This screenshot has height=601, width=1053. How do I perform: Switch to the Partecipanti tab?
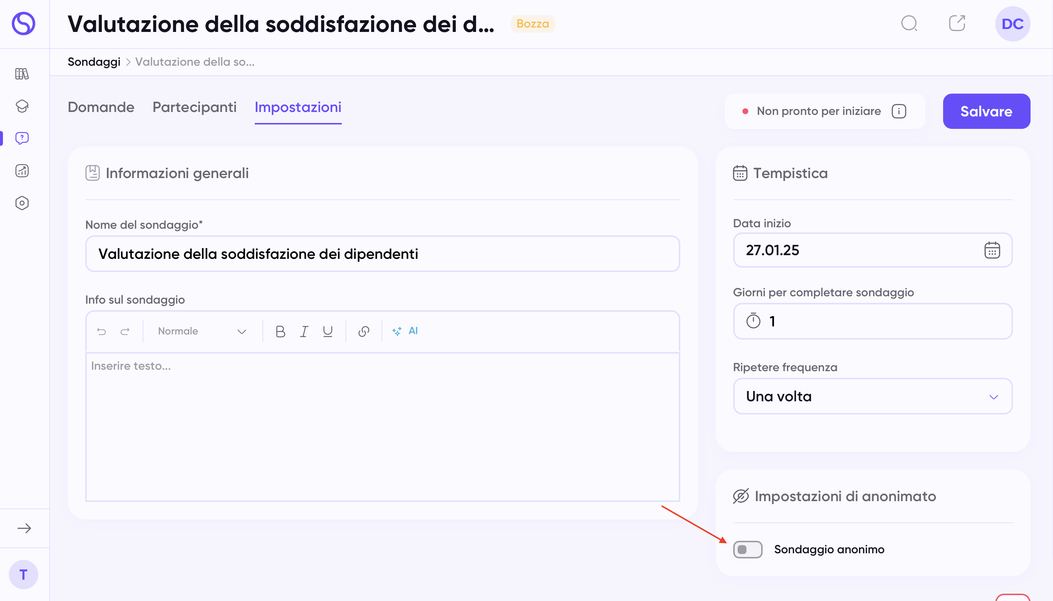click(x=194, y=107)
